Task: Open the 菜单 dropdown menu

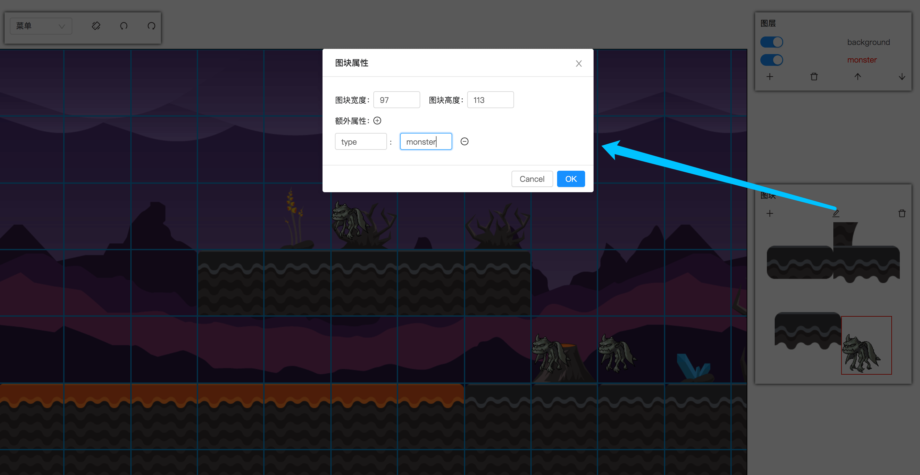Action: 41,26
